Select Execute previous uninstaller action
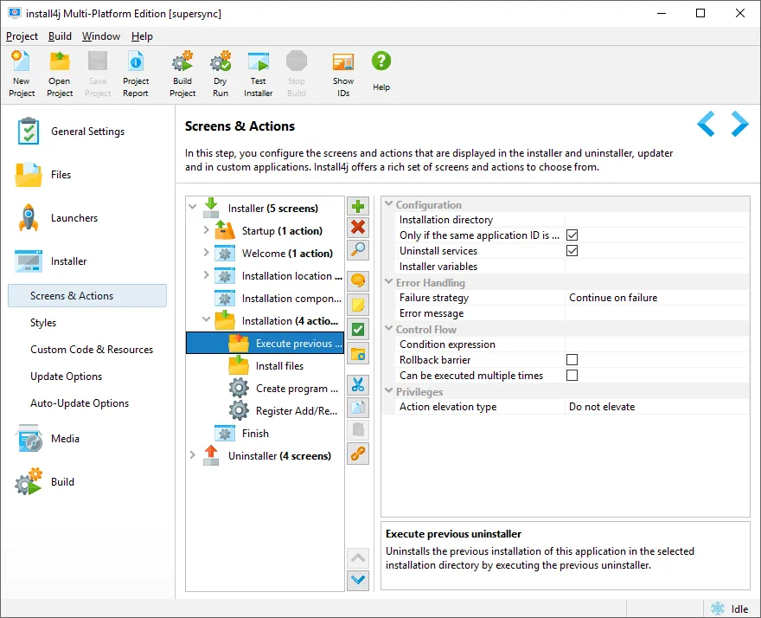 pyautogui.click(x=265, y=343)
